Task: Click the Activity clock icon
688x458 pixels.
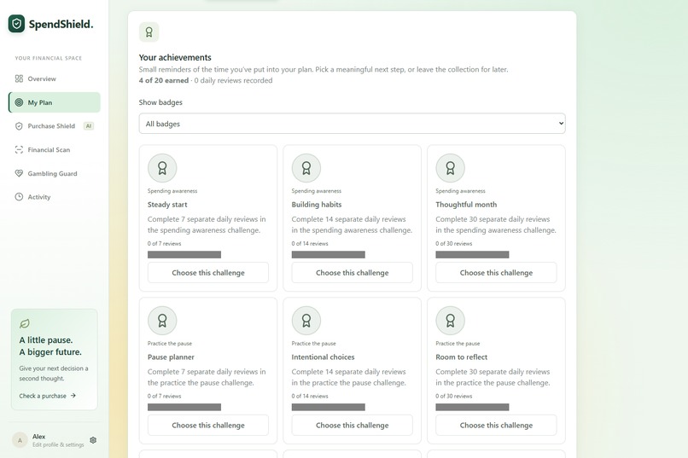Action: (x=19, y=197)
